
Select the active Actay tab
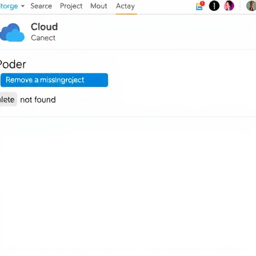[x=125, y=6]
